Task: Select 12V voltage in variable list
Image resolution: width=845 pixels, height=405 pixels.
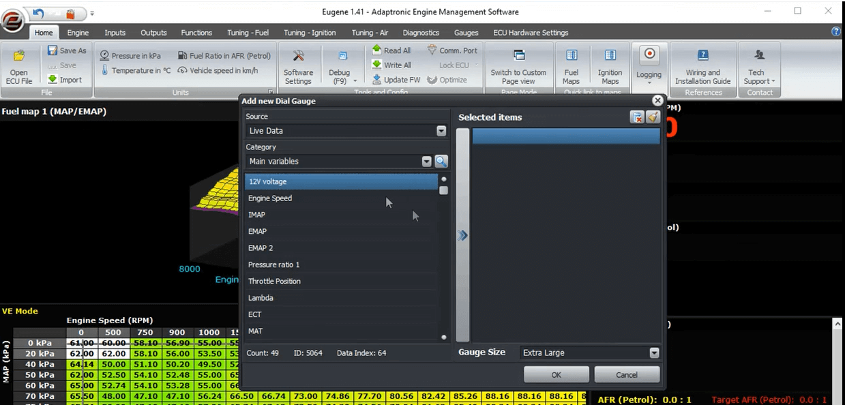Action: 341,181
